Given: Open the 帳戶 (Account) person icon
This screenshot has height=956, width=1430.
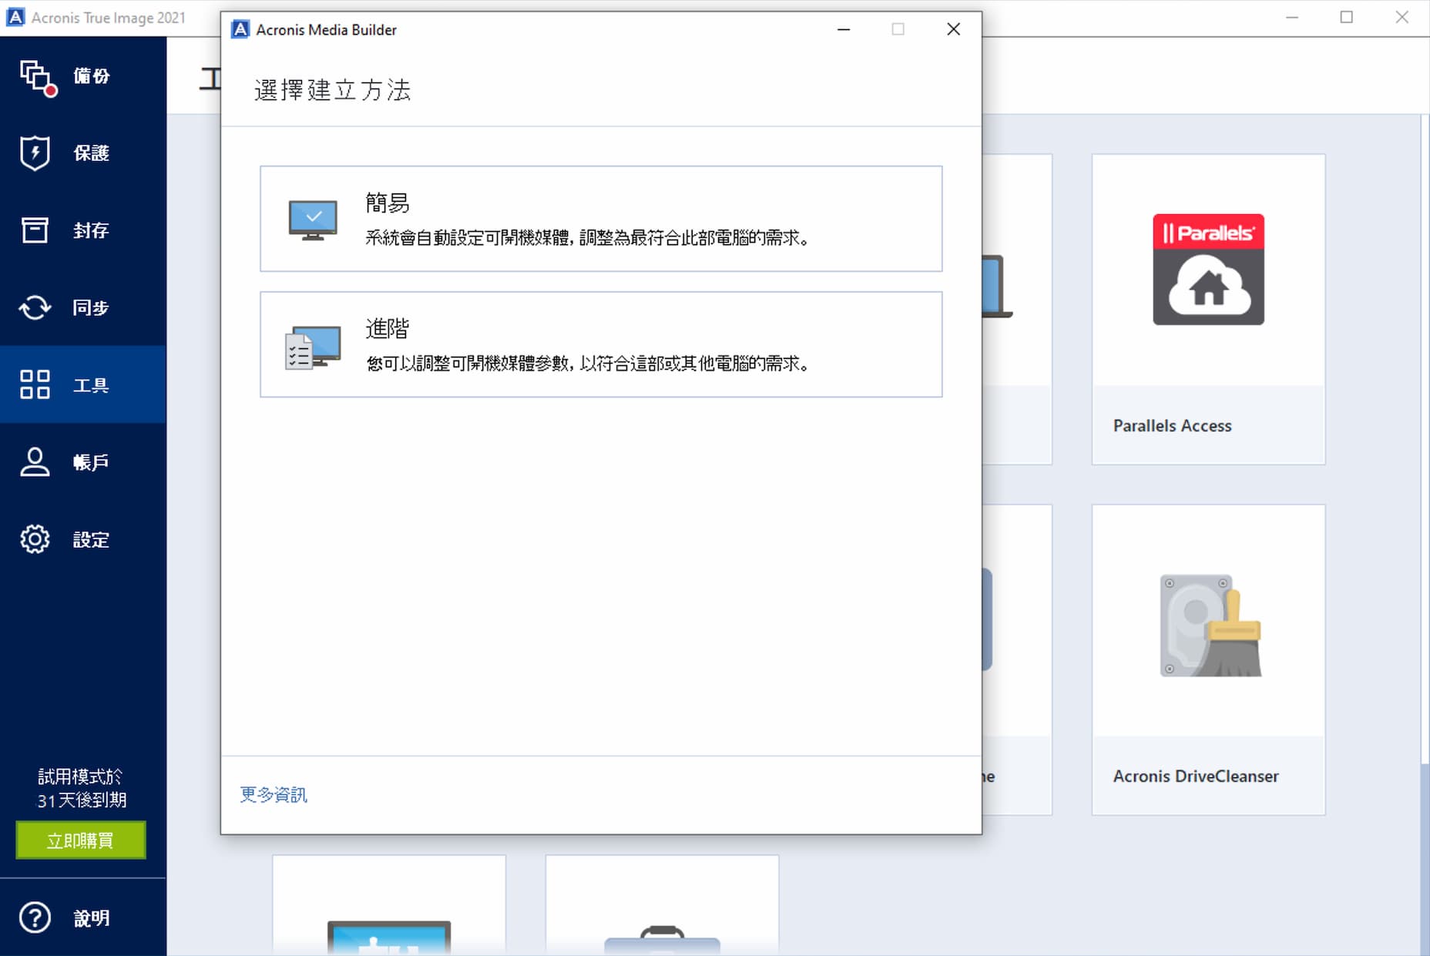Looking at the screenshot, I should tap(35, 461).
